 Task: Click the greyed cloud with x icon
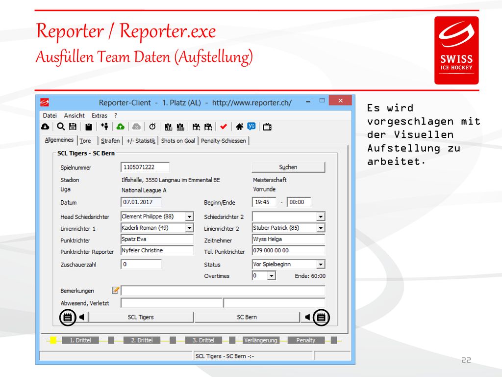pyautogui.click(x=136, y=127)
